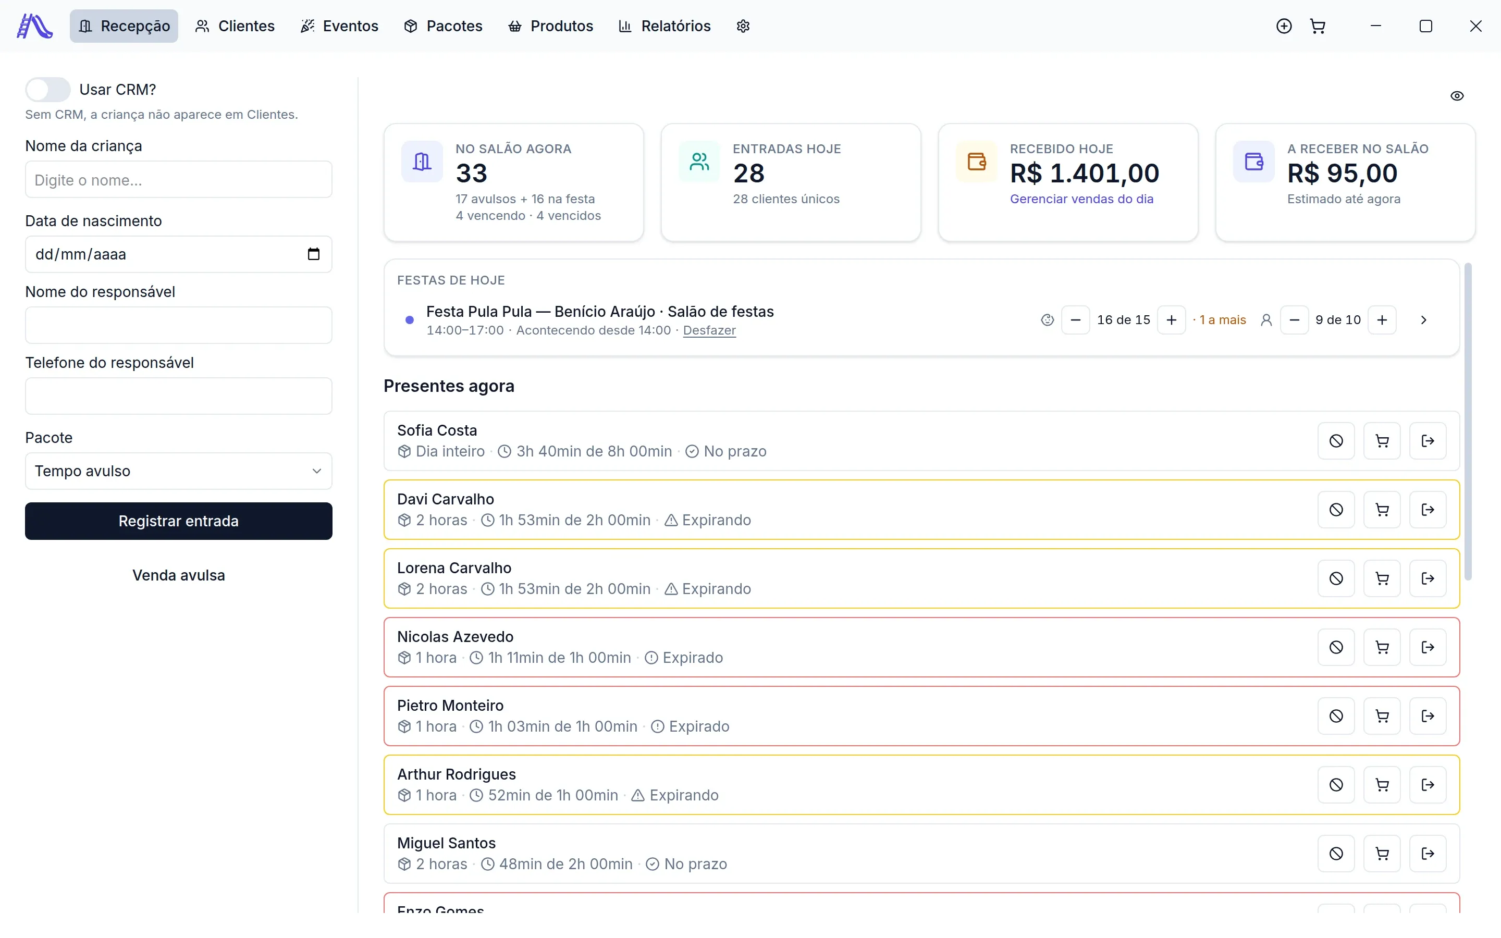Screen dimensions: 1501x938
Task: Click the block icon for Nicolas Azevedo
Action: tap(1336, 648)
